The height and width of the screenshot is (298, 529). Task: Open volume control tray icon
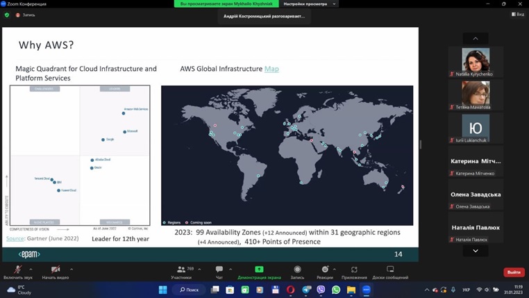coord(487,290)
